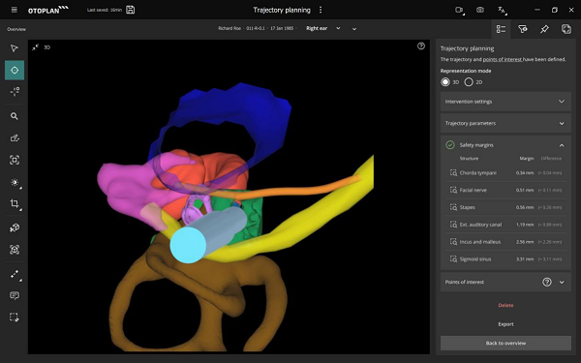Viewport: 581px width, 363px height.
Task: Click the Facial nerve margin 0.51 mm
Action: [x=525, y=190]
